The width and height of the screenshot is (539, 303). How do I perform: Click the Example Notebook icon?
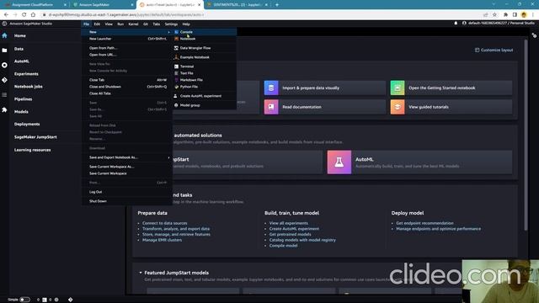[176, 57]
